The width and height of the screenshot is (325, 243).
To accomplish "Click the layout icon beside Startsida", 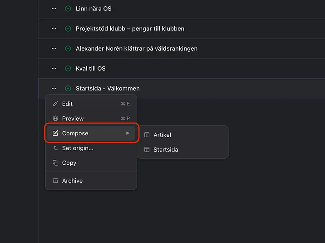I will pyautogui.click(x=147, y=150).
